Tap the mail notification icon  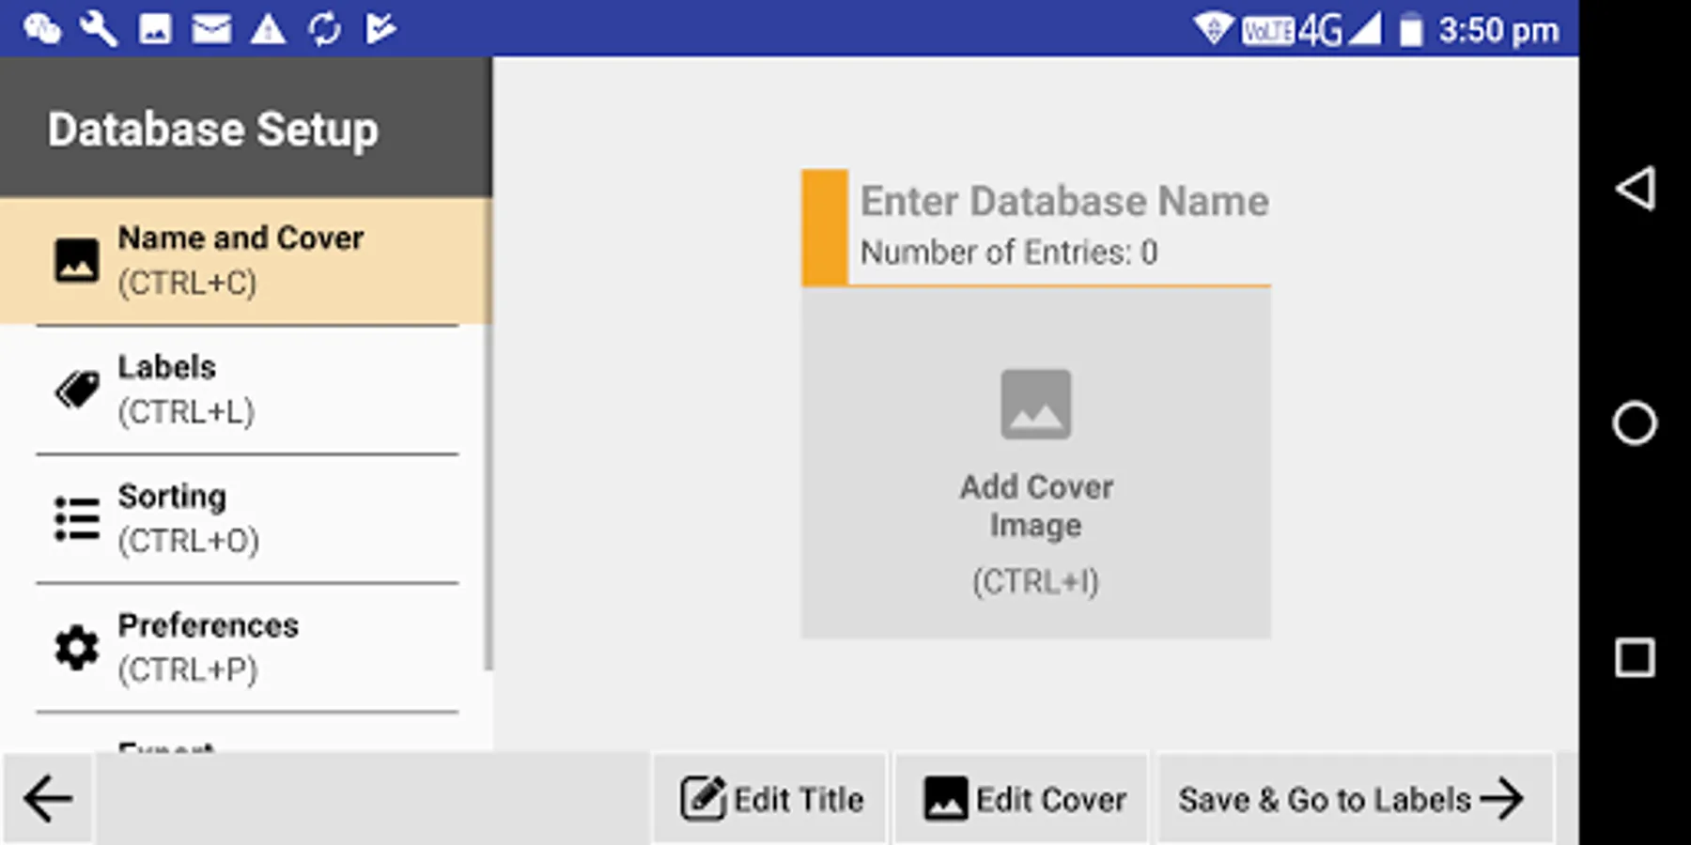click(211, 29)
